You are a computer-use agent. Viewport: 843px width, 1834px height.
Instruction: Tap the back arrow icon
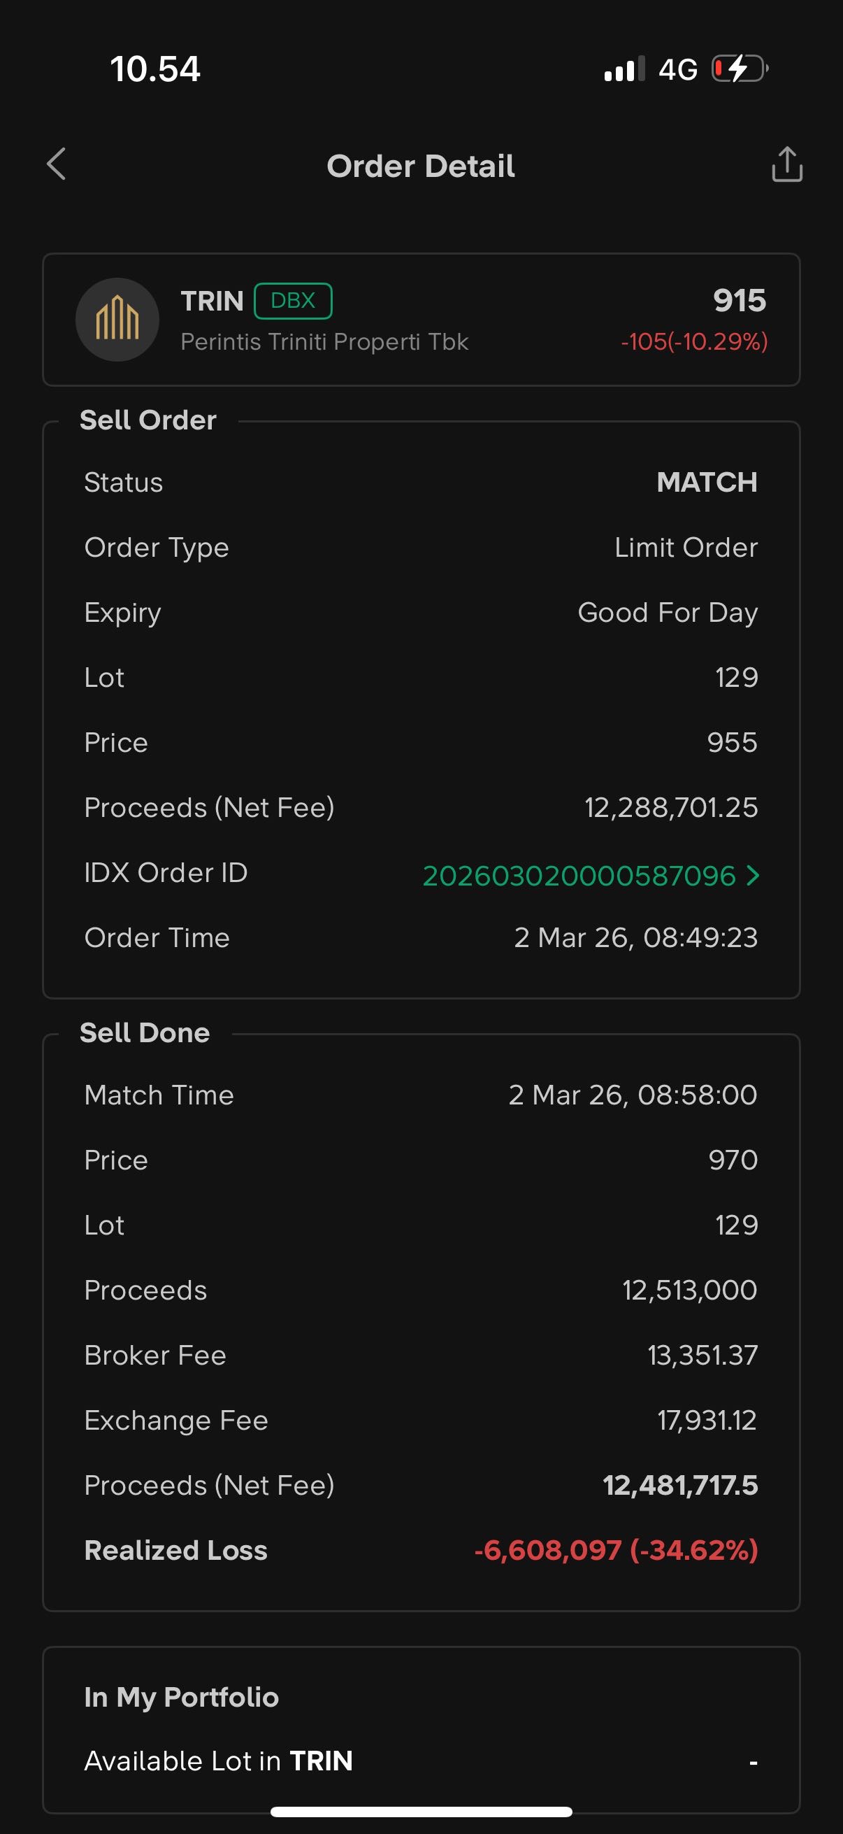coord(56,164)
